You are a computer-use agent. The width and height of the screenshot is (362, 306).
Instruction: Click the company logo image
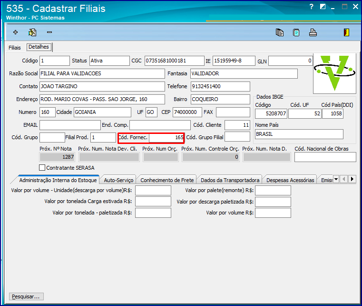tap(334, 73)
